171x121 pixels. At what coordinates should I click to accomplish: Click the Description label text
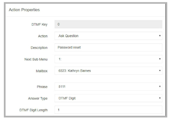click(x=39, y=48)
